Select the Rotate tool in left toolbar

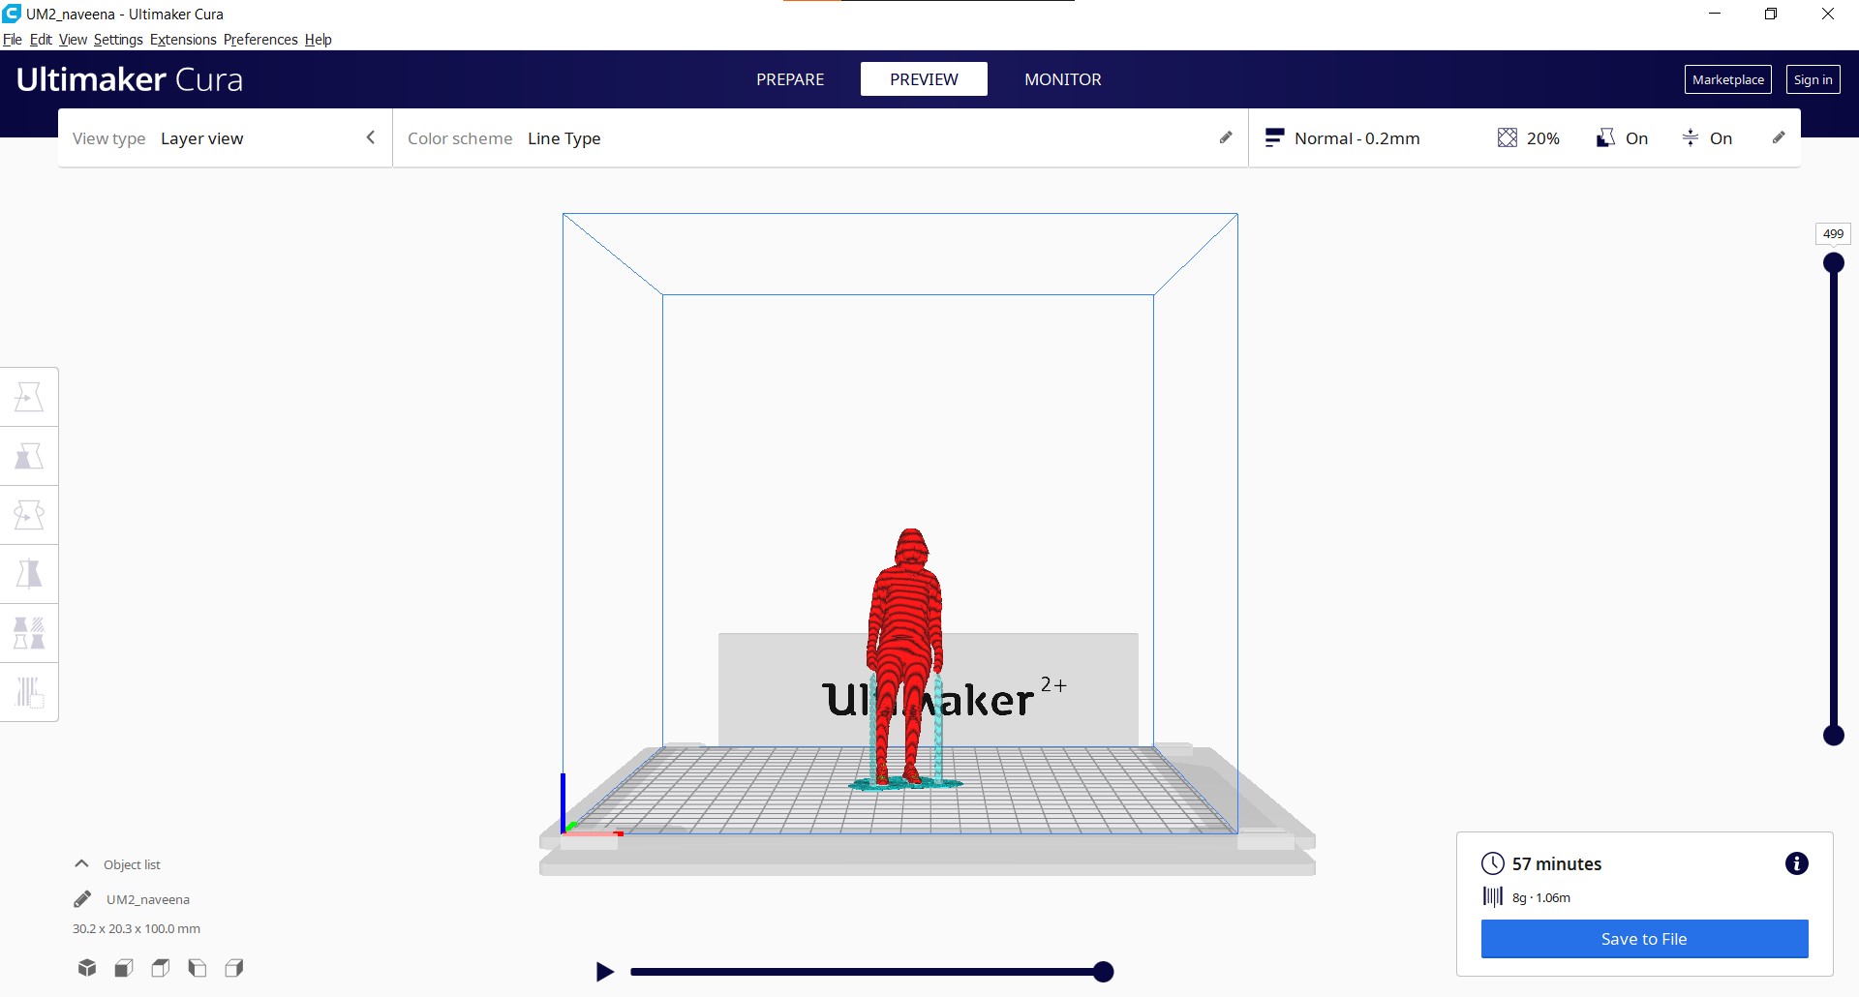[x=29, y=515]
